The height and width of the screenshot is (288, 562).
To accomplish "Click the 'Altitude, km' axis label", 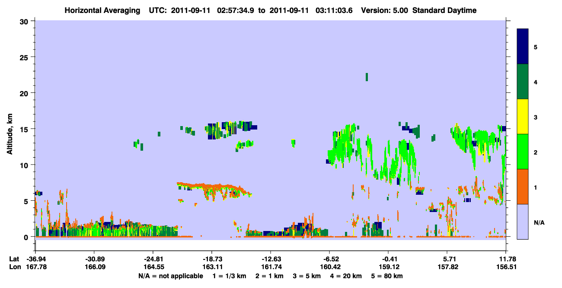I will point(10,135).
